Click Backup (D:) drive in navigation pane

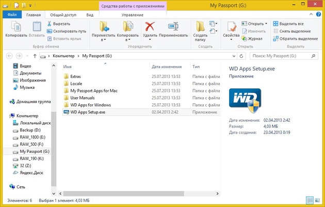pyautogui.click(x=26, y=130)
